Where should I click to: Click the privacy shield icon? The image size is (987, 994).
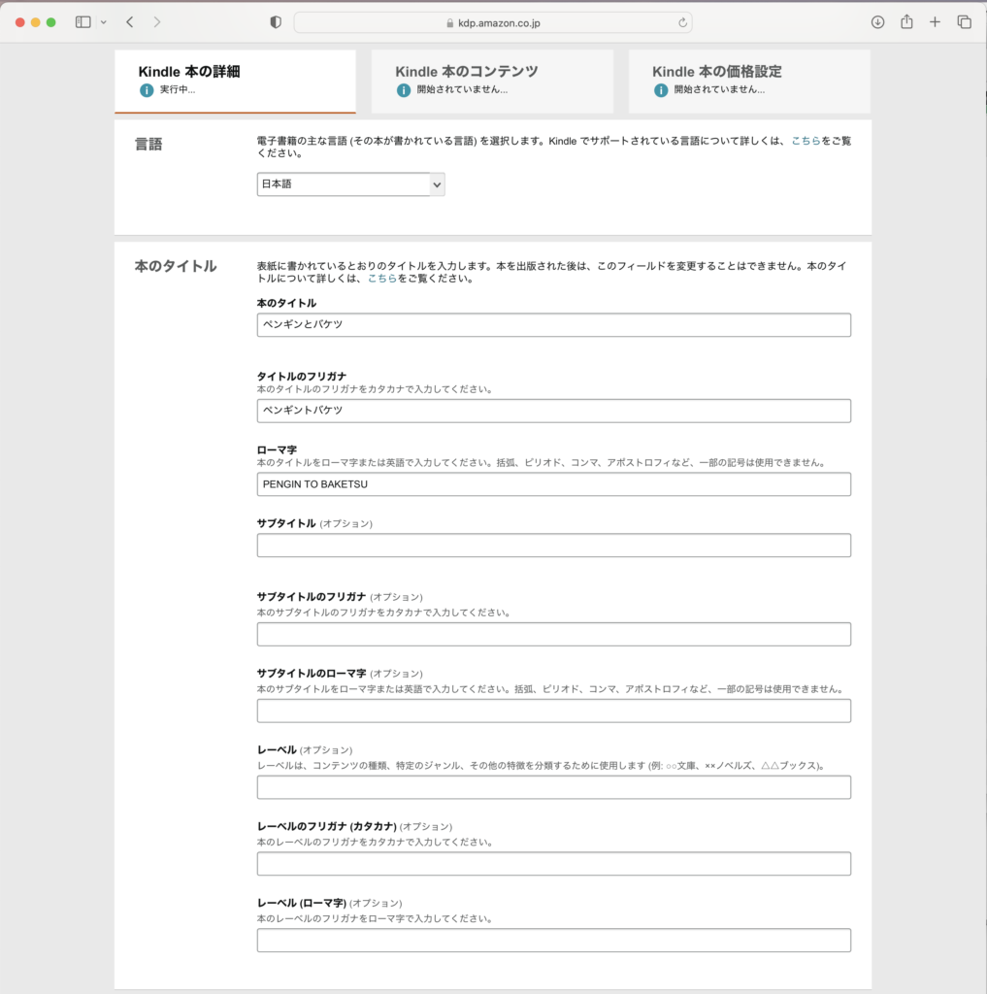point(276,22)
